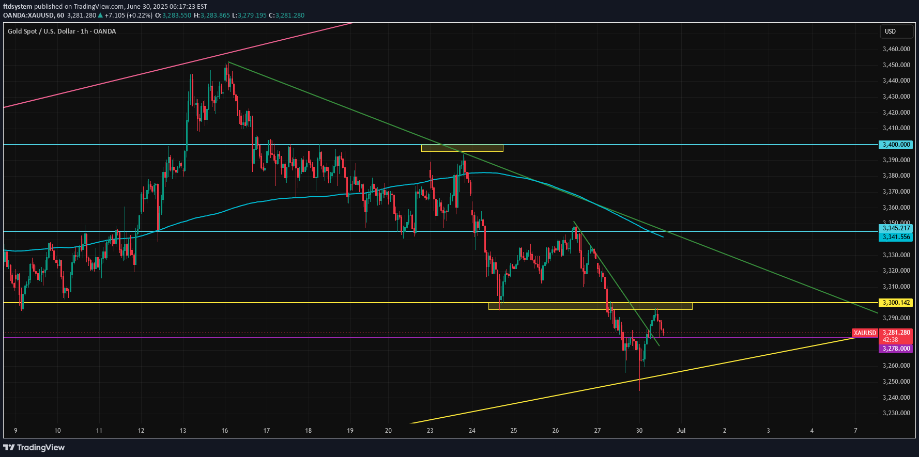Click the OANDA:XAUUSD, 60 symbol text
This screenshot has width=919, height=457.
(34, 15)
